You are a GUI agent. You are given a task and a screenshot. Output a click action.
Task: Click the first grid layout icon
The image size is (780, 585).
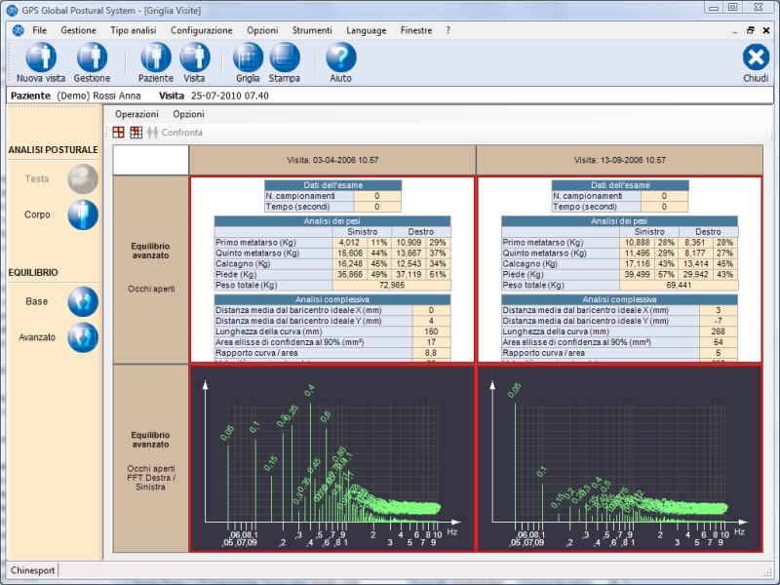click(x=119, y=133)
